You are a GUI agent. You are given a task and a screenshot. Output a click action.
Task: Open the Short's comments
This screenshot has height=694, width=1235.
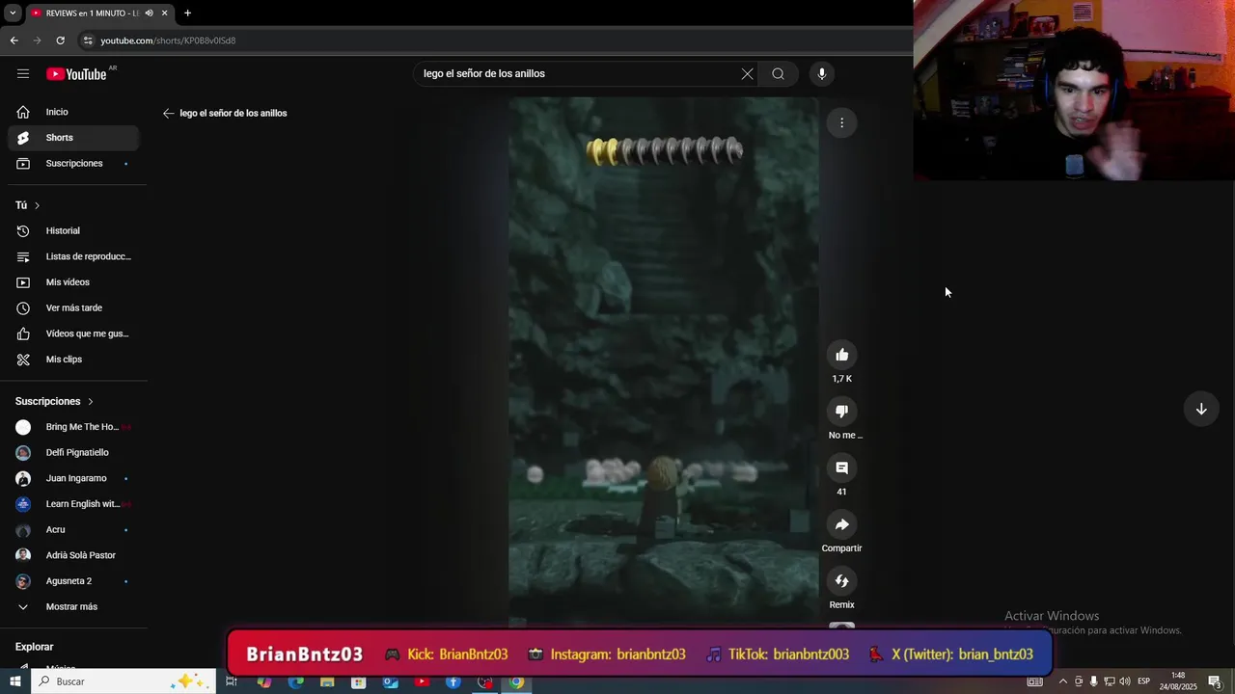point(841,467)
